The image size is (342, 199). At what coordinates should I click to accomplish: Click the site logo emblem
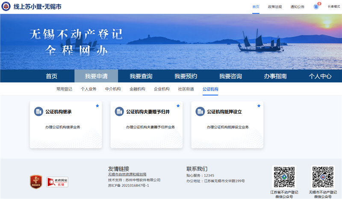tap(6, 7)
